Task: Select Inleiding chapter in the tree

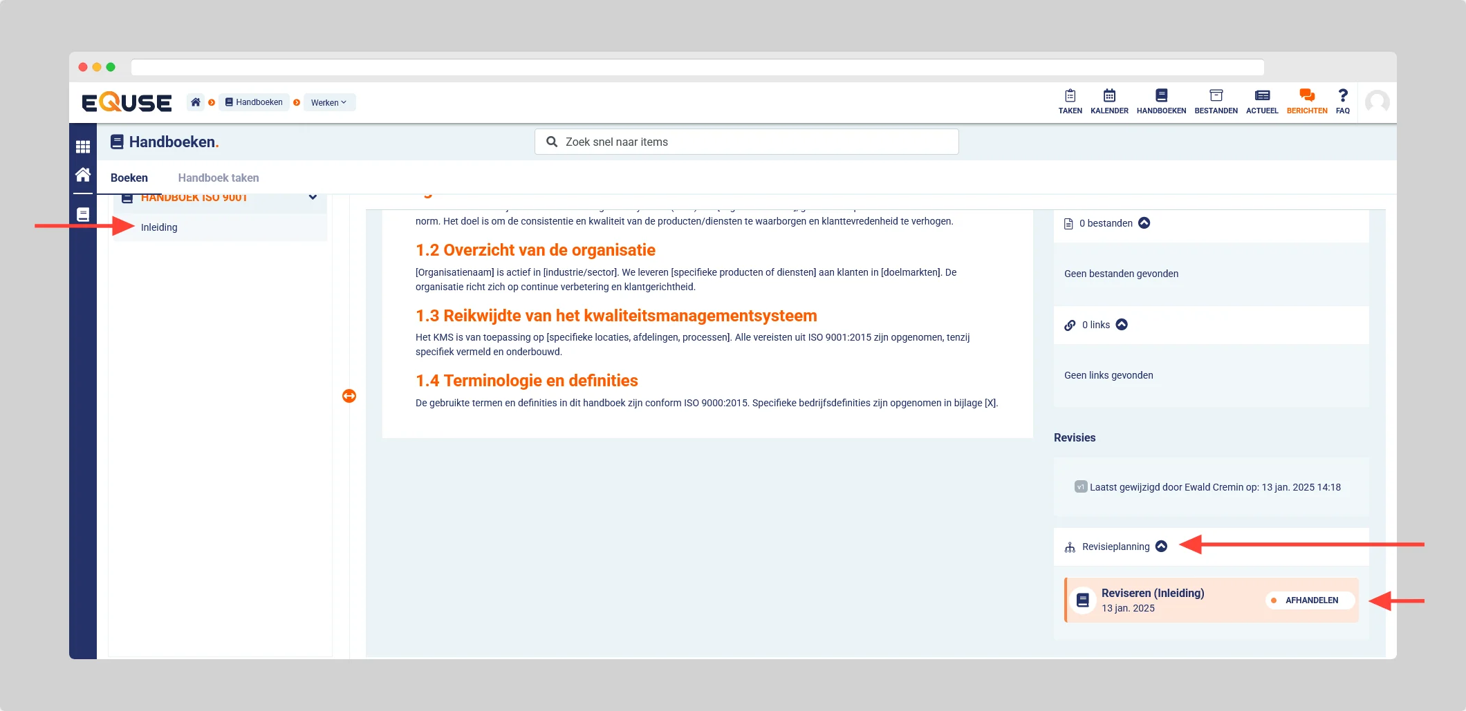Action: pyautogui.click(x=159, y=227)
